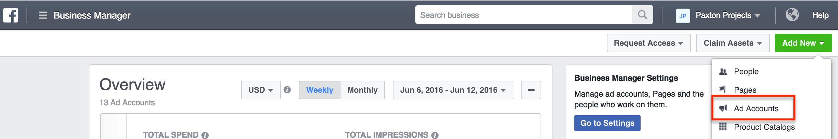The image size is (838, 139).
Task: Click the Help link in header
Action: coord(820,15)
